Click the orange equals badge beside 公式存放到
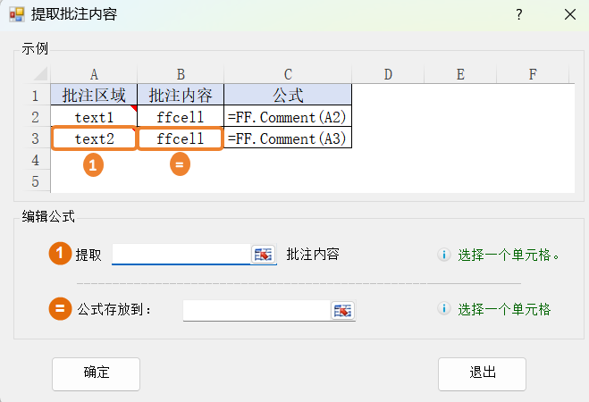Screen dimensions: 589x402 60,310
